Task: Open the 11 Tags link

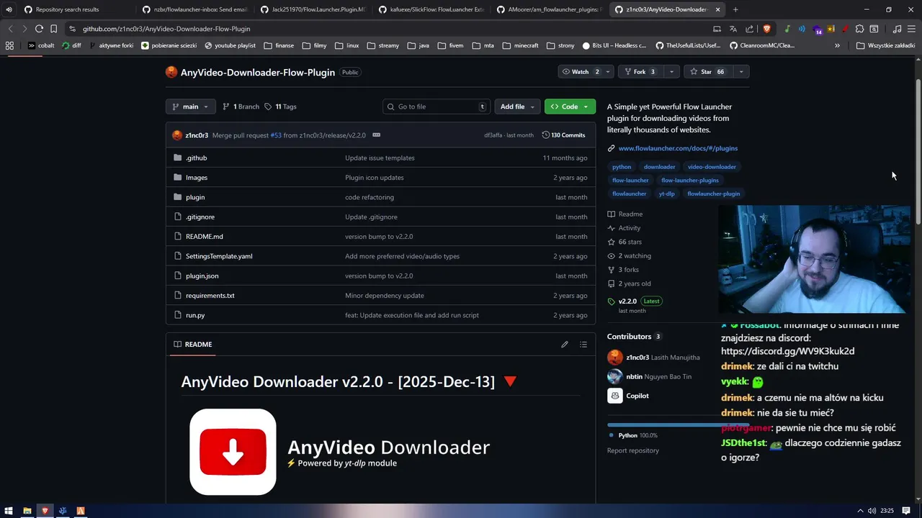Action: [x=280, y=106]
